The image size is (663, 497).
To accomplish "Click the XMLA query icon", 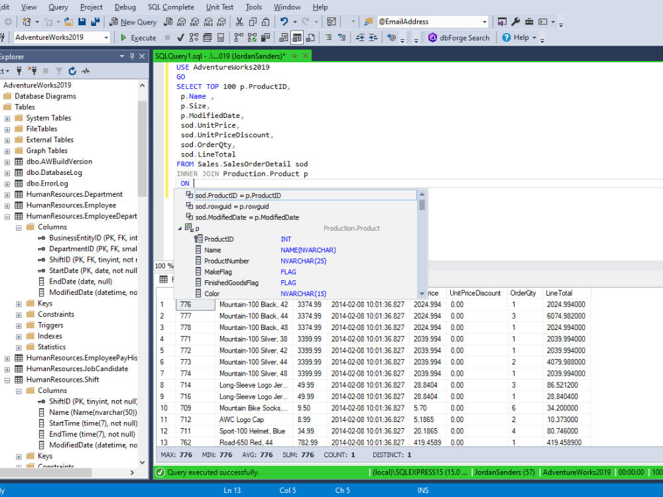I will (208, 22).
